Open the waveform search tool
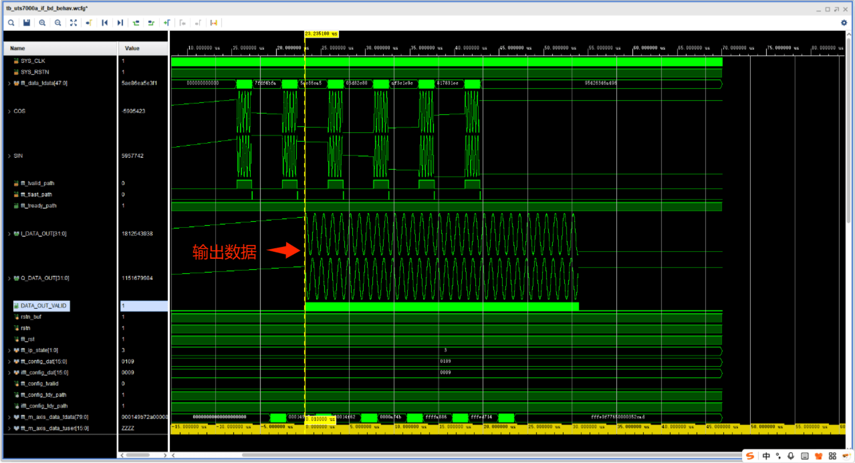Viewport: 855px width, 463px height. click(11, 23)
